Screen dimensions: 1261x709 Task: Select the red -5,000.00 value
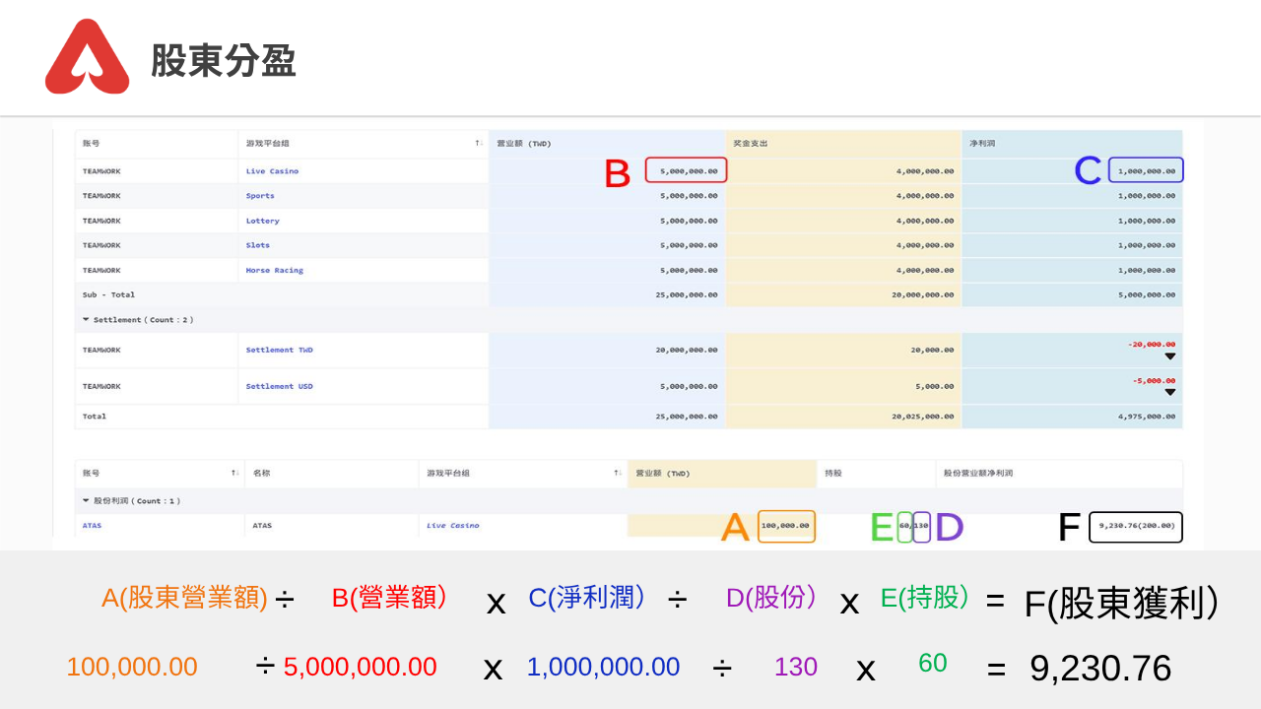tap(1153, 380)
